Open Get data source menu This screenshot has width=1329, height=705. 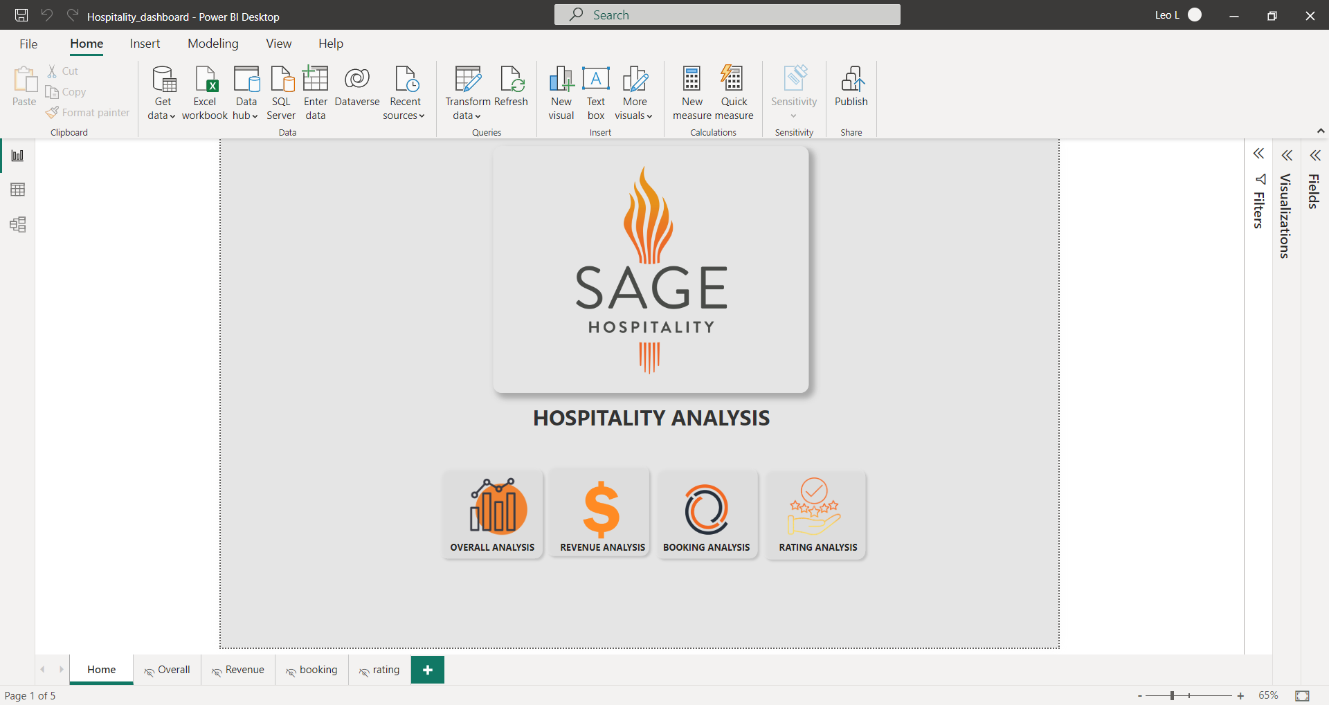[163, 93]
